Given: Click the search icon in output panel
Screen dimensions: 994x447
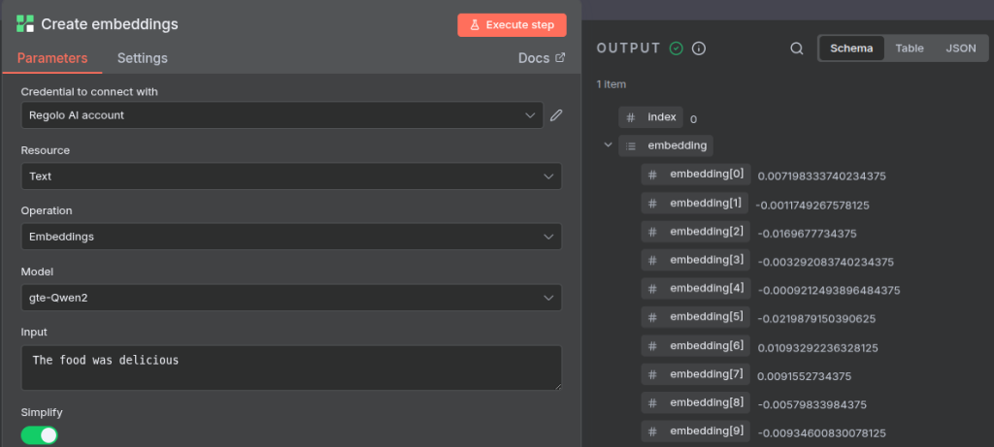Looking at the screenshot, I should coord(796,48).
